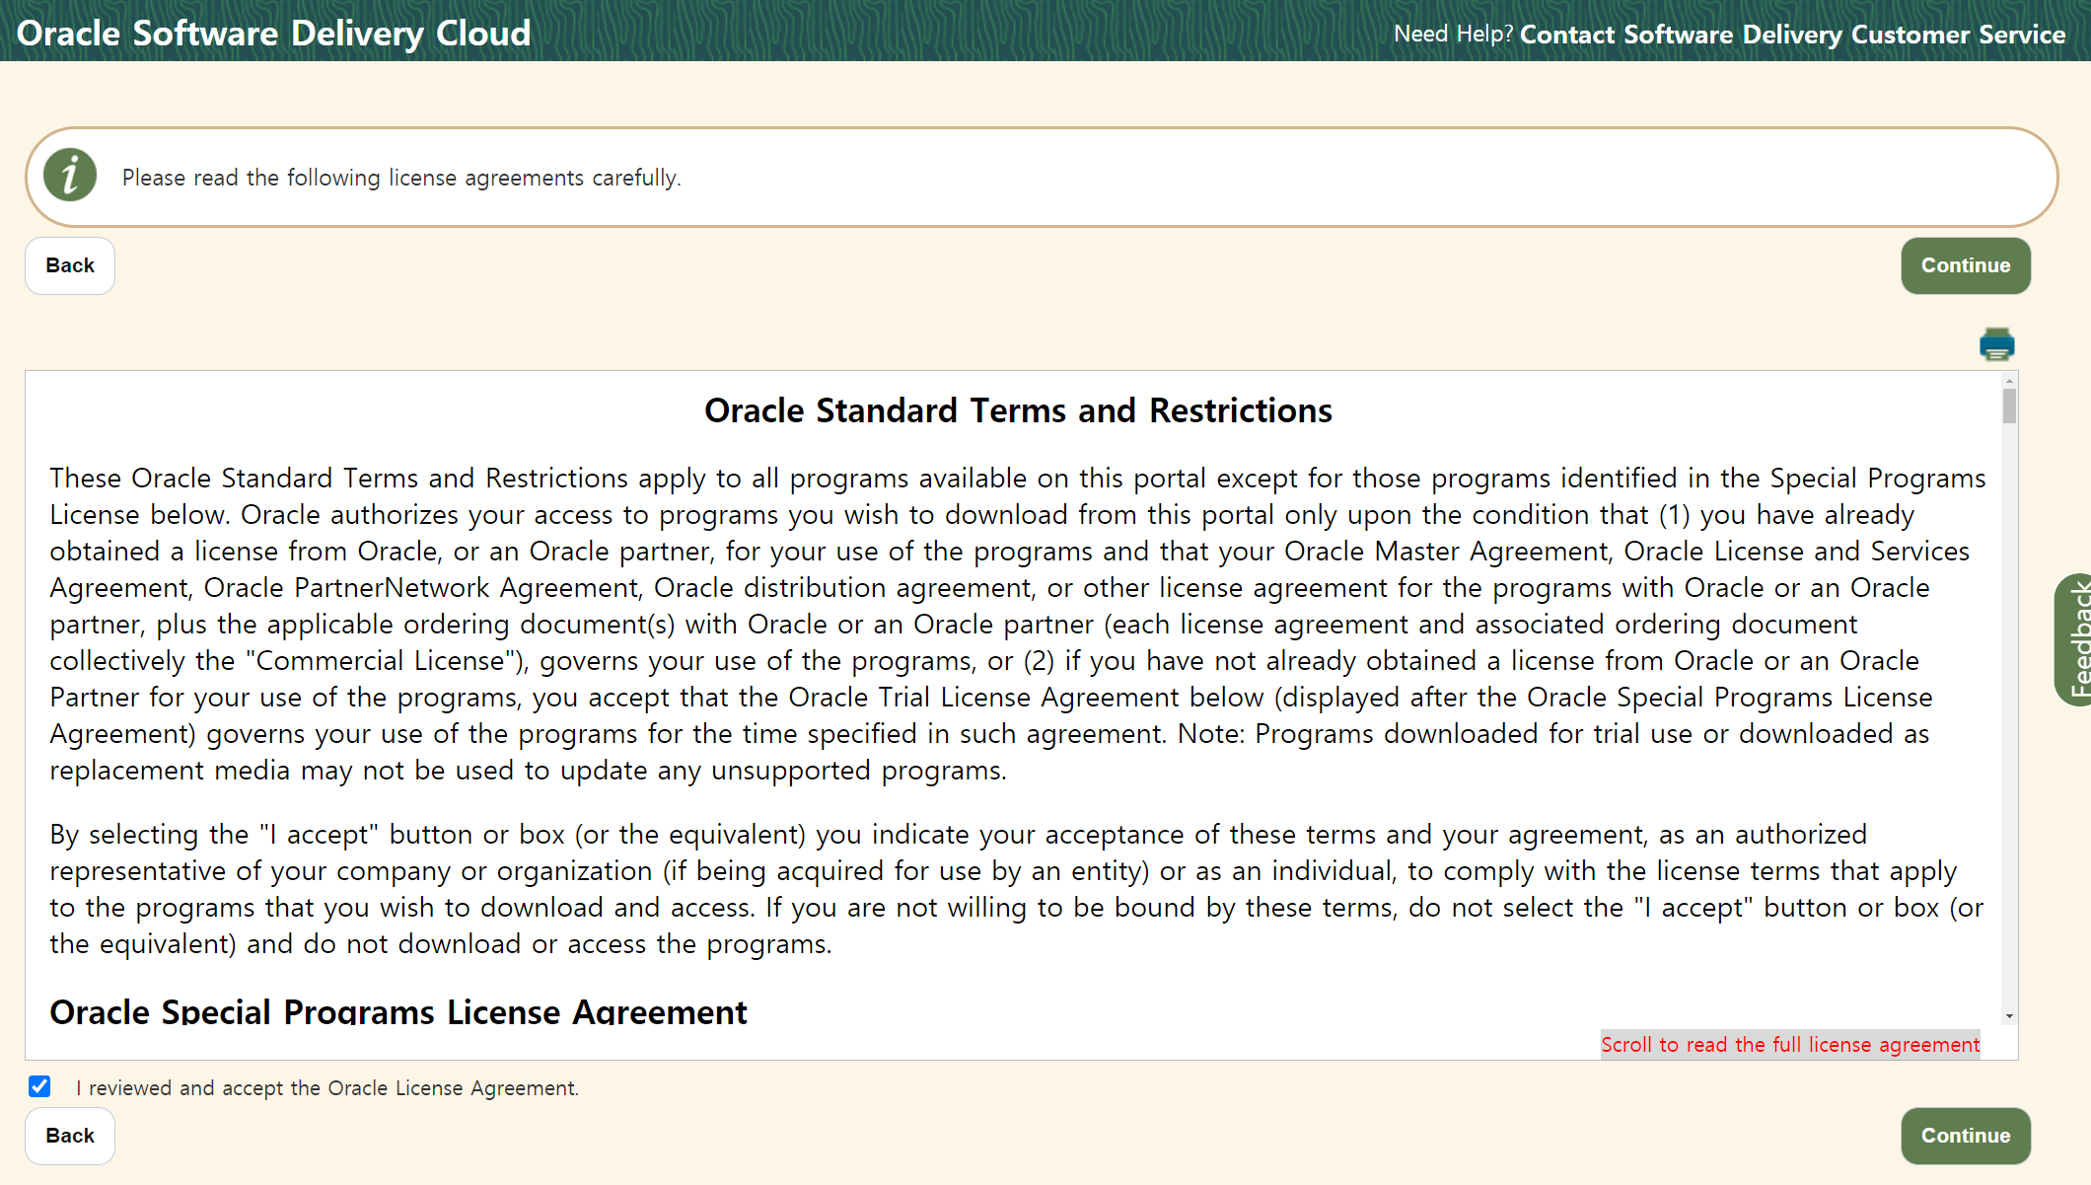Uncheck the license agreement acceptance checkbox
This screenshot has height=1185, width=2091.
(39, 1086)
